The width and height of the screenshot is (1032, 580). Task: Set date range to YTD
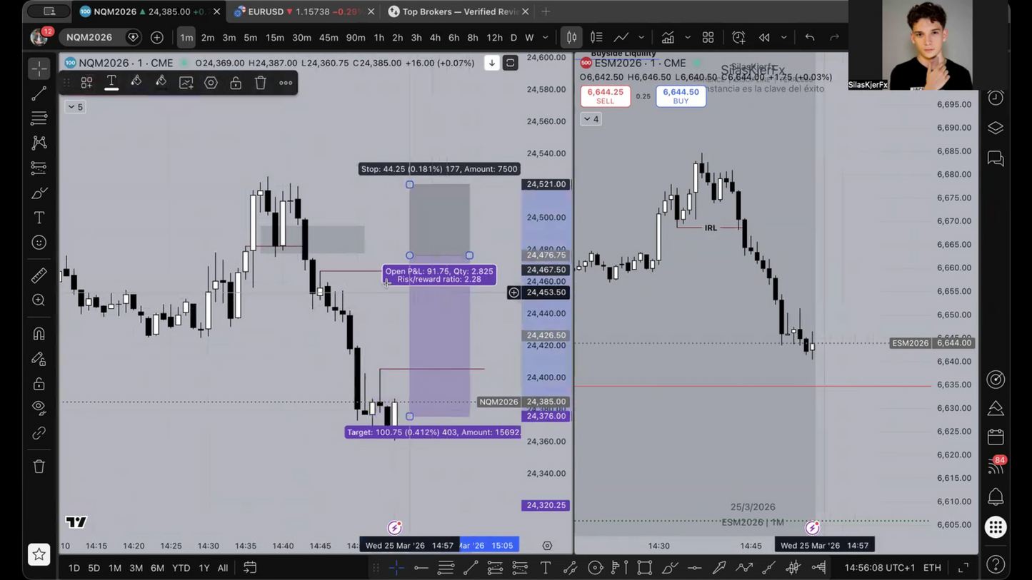click(181, 568)
